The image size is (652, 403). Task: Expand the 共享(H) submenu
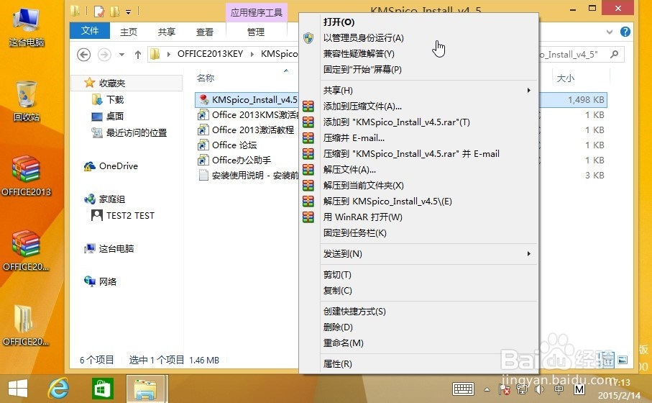tap(418, 91)
